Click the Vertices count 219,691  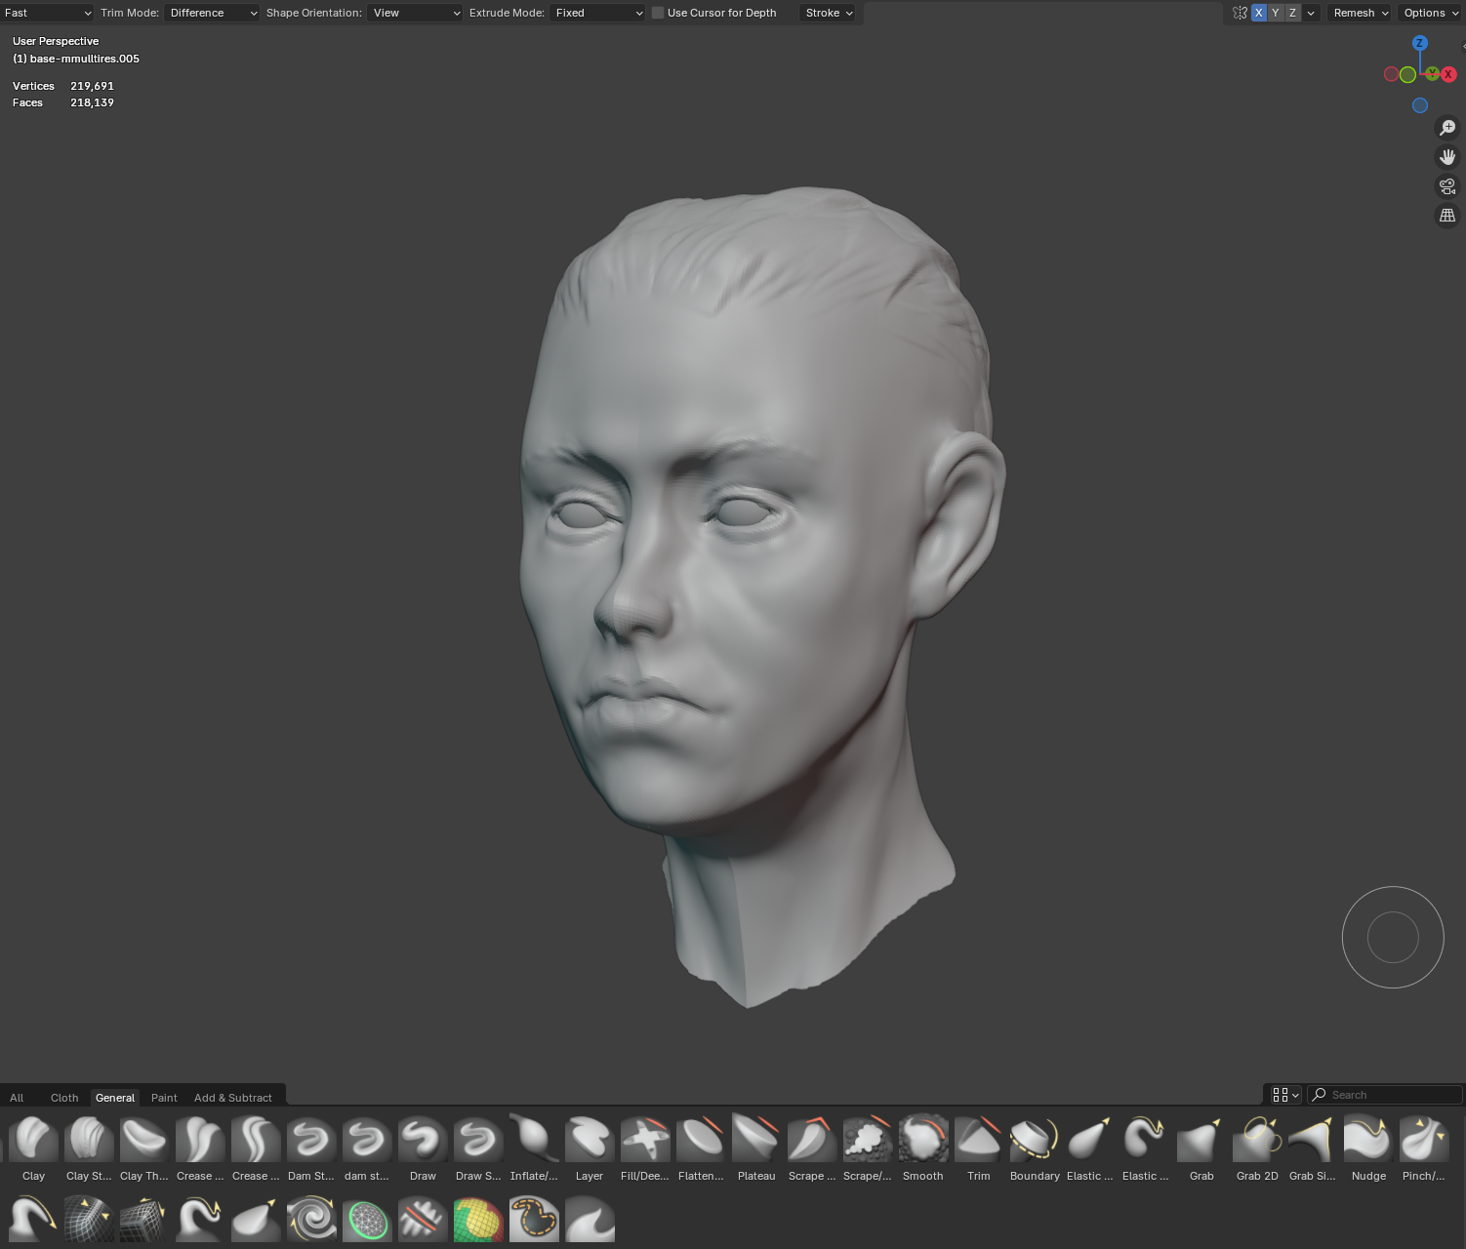[x=92, y=86]
